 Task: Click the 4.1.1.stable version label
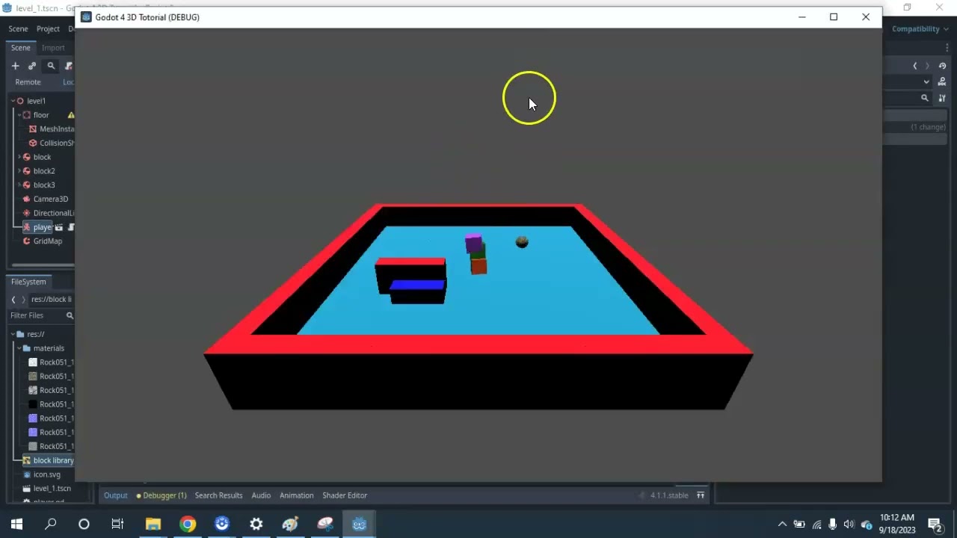click(669, 495)
